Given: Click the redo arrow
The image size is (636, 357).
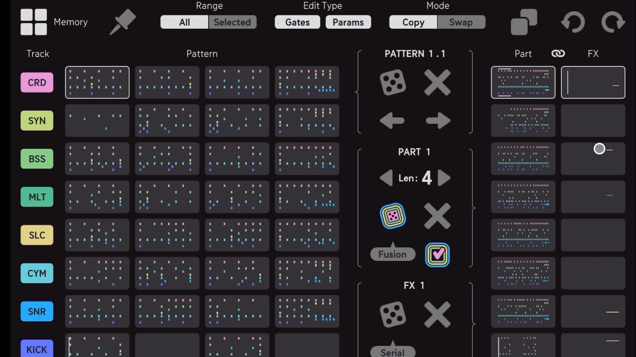Looking at the screenshot, I should point(613,22).
